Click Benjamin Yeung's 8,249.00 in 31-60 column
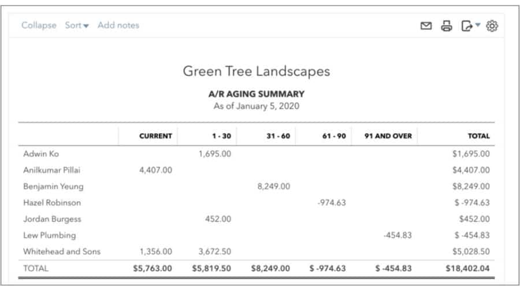The image size is (520, 287). (x=273, y=187)
